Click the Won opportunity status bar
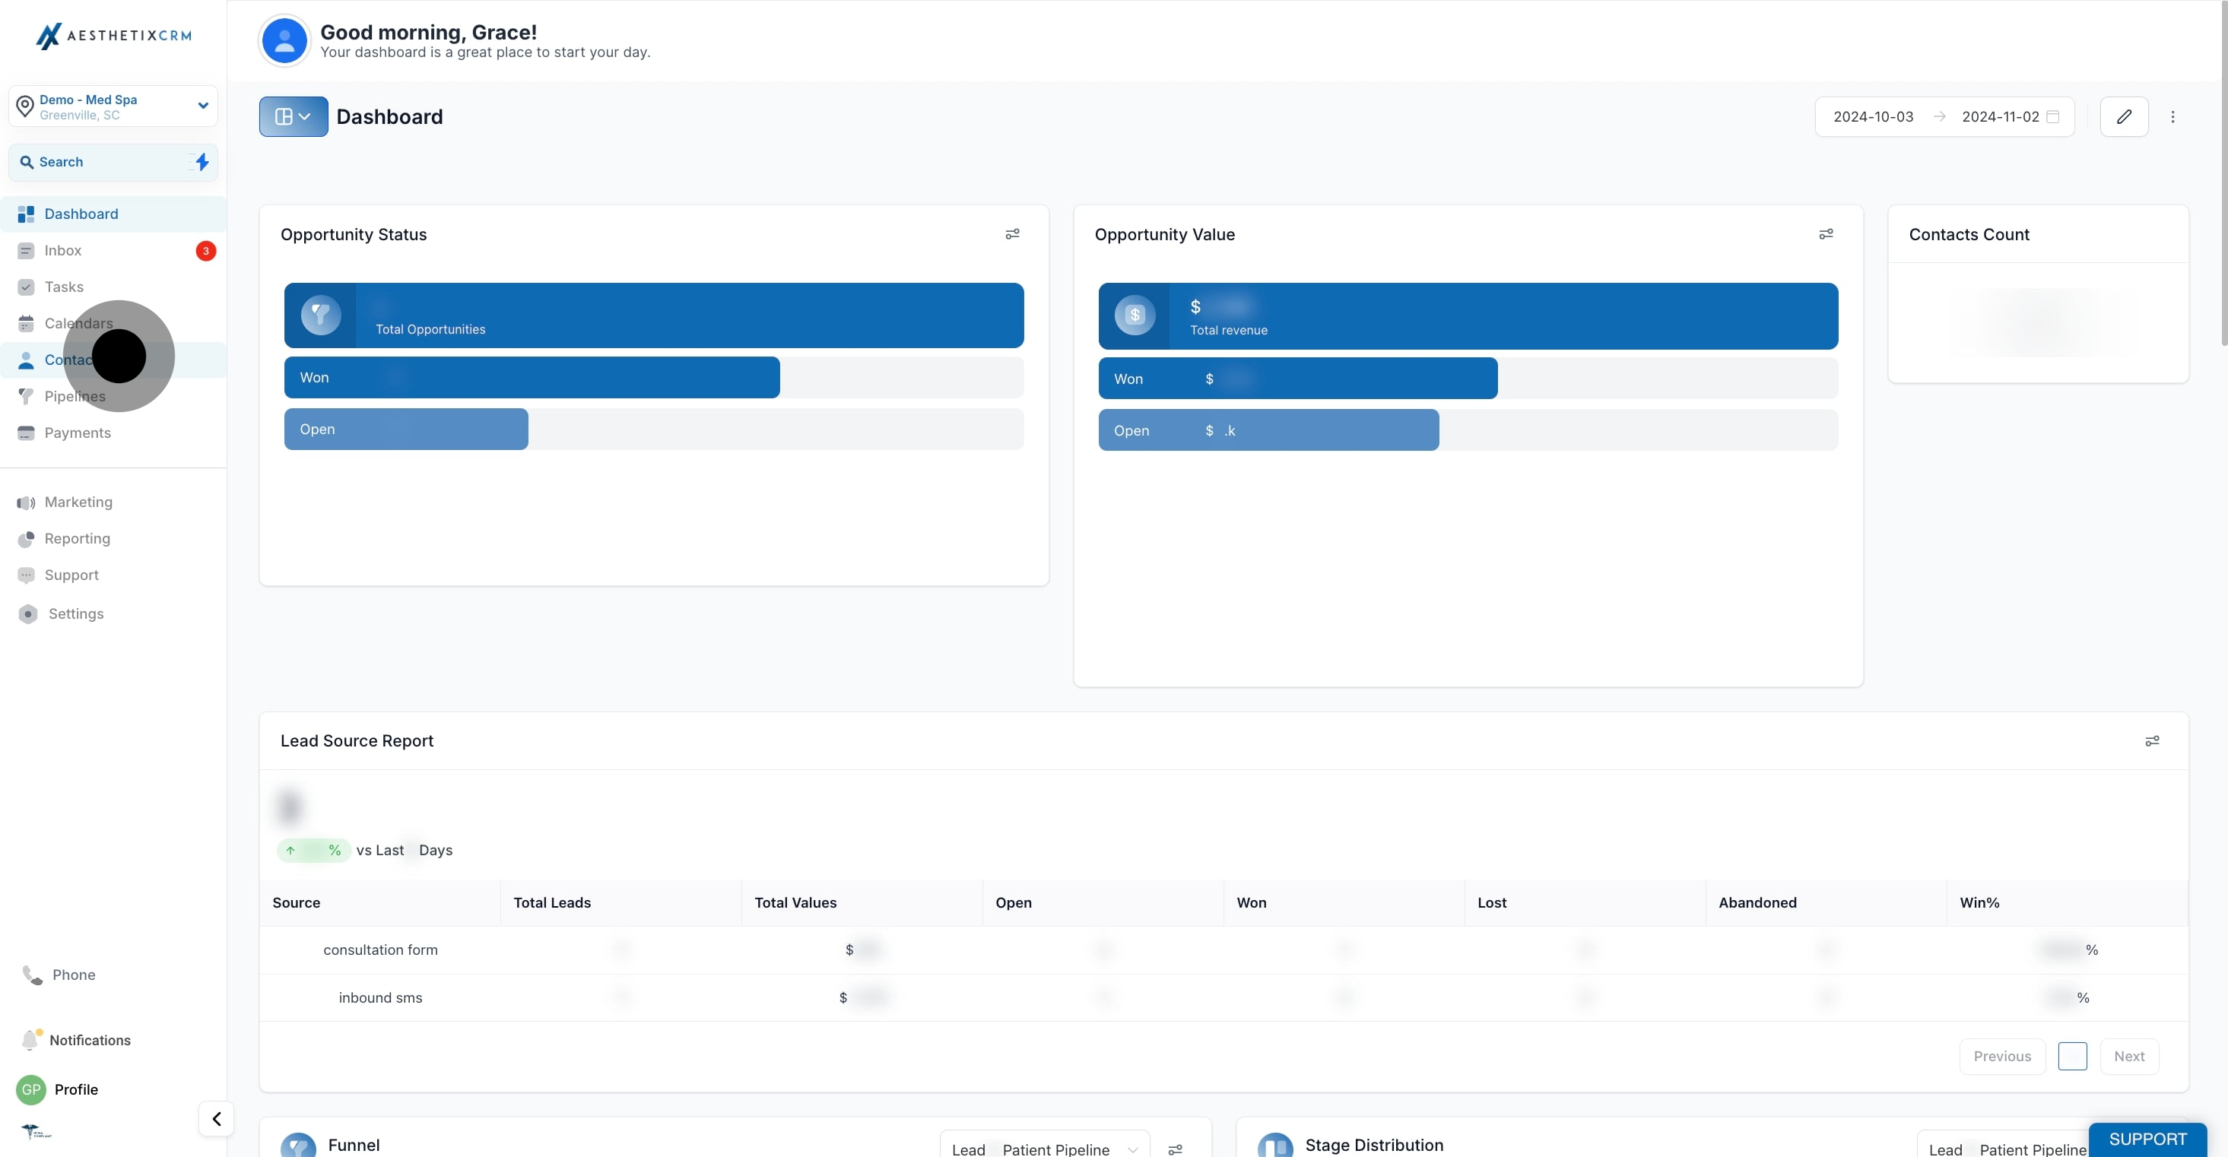This screenshot has height=1157, width=2228. (x=531, y=378)
